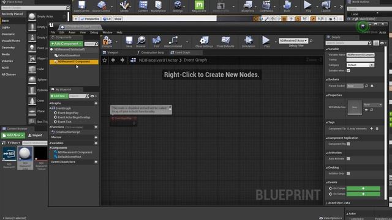Toggle the Component Replicates checkbox
Image resolution: width=392 pixels, height=220 pixels.
tap(349, 144)
